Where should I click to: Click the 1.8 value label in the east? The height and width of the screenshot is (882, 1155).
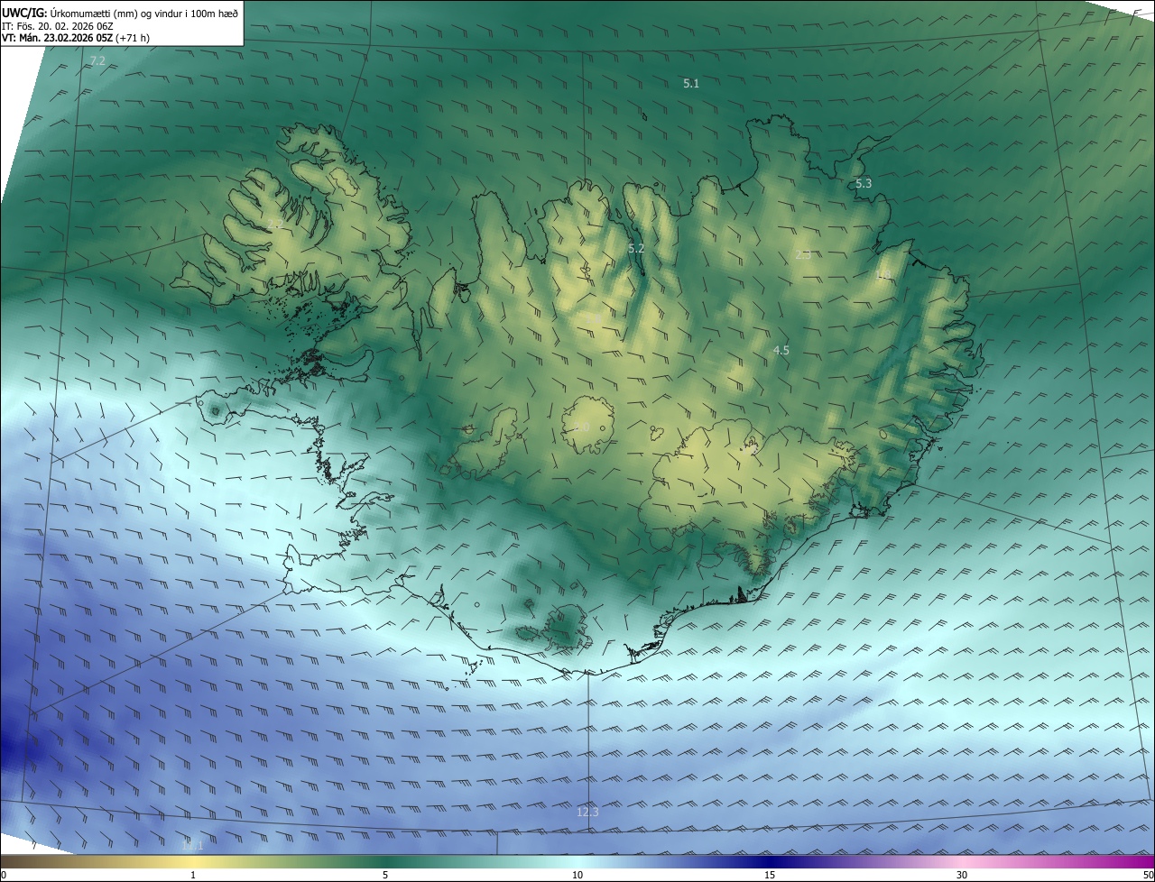click(x=883, y=275)
